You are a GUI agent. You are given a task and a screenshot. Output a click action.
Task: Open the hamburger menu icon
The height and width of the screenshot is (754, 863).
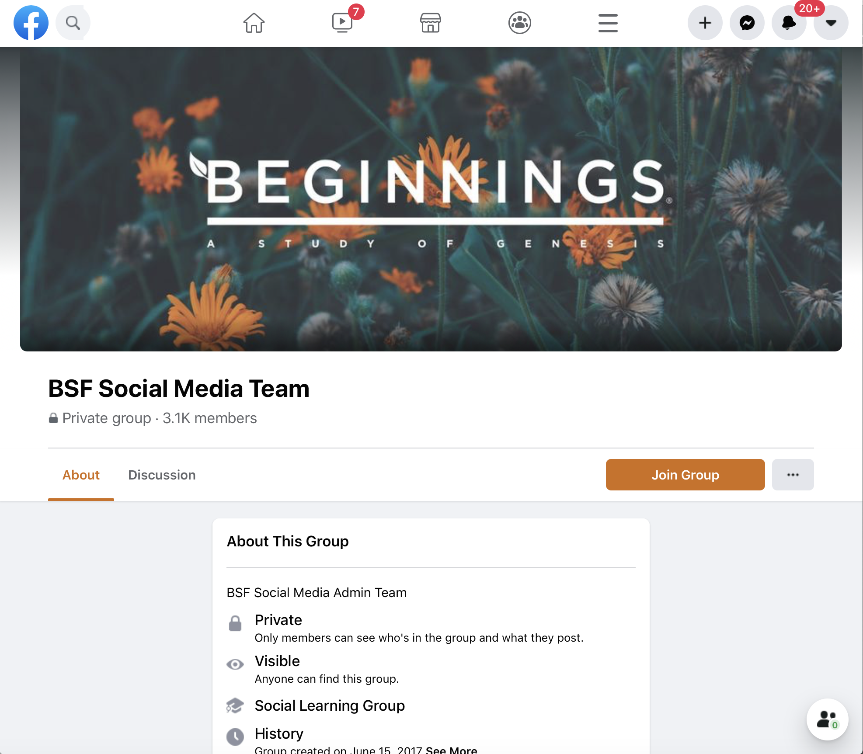(608, 23)
